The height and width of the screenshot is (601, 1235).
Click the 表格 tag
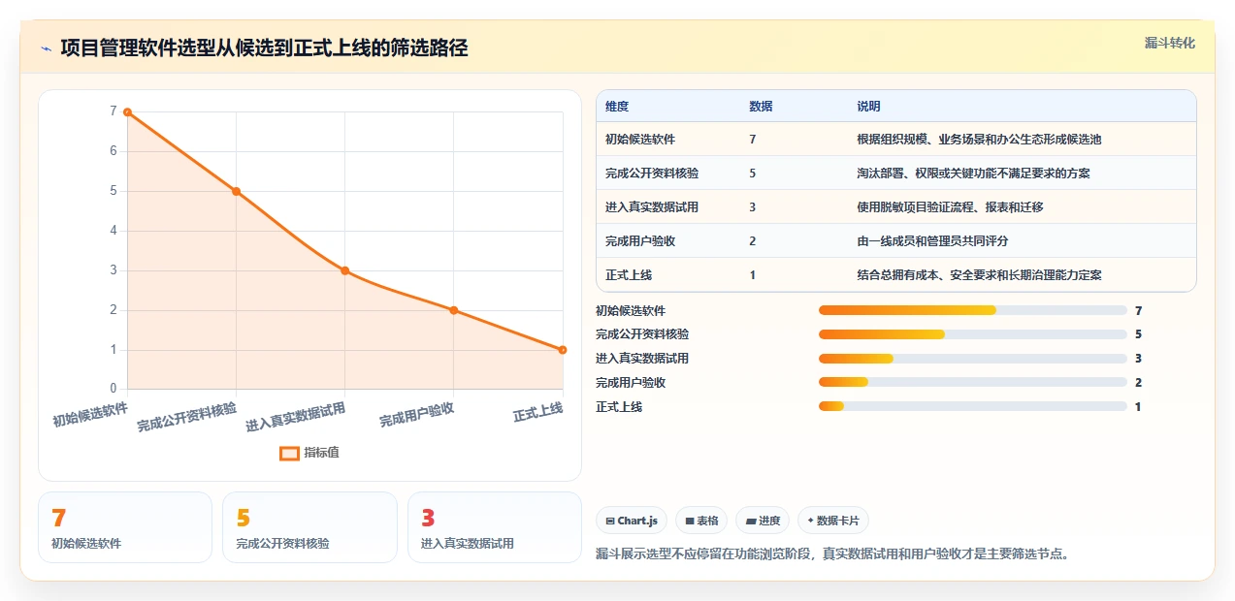pyautogui.click(x=701, y=521)
